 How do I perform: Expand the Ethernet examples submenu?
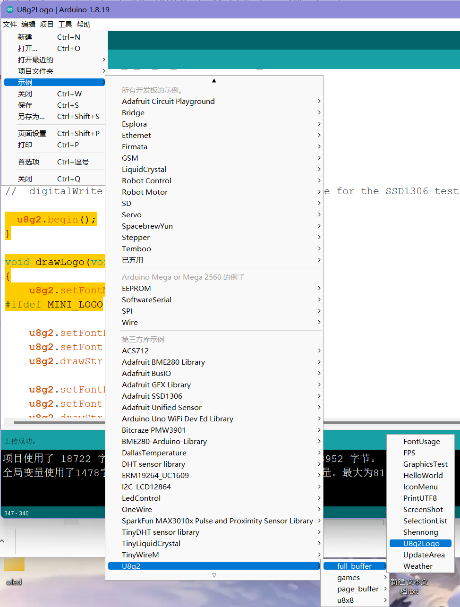(214, 135)
